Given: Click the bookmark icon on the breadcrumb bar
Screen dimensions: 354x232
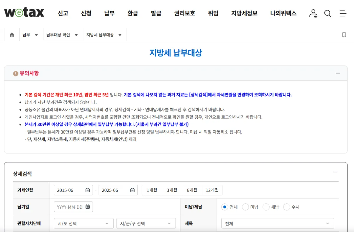Looking at the screenshot, I should pyautogui.click(x=344, y=35).
